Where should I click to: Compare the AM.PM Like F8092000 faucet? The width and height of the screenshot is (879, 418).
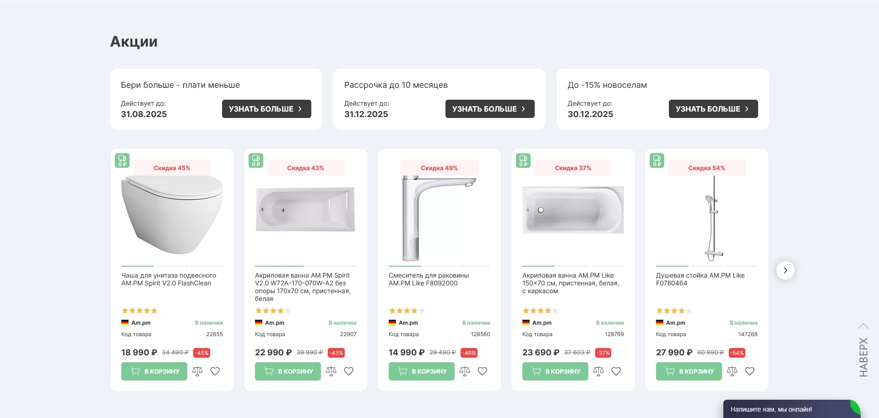(465, 371)
